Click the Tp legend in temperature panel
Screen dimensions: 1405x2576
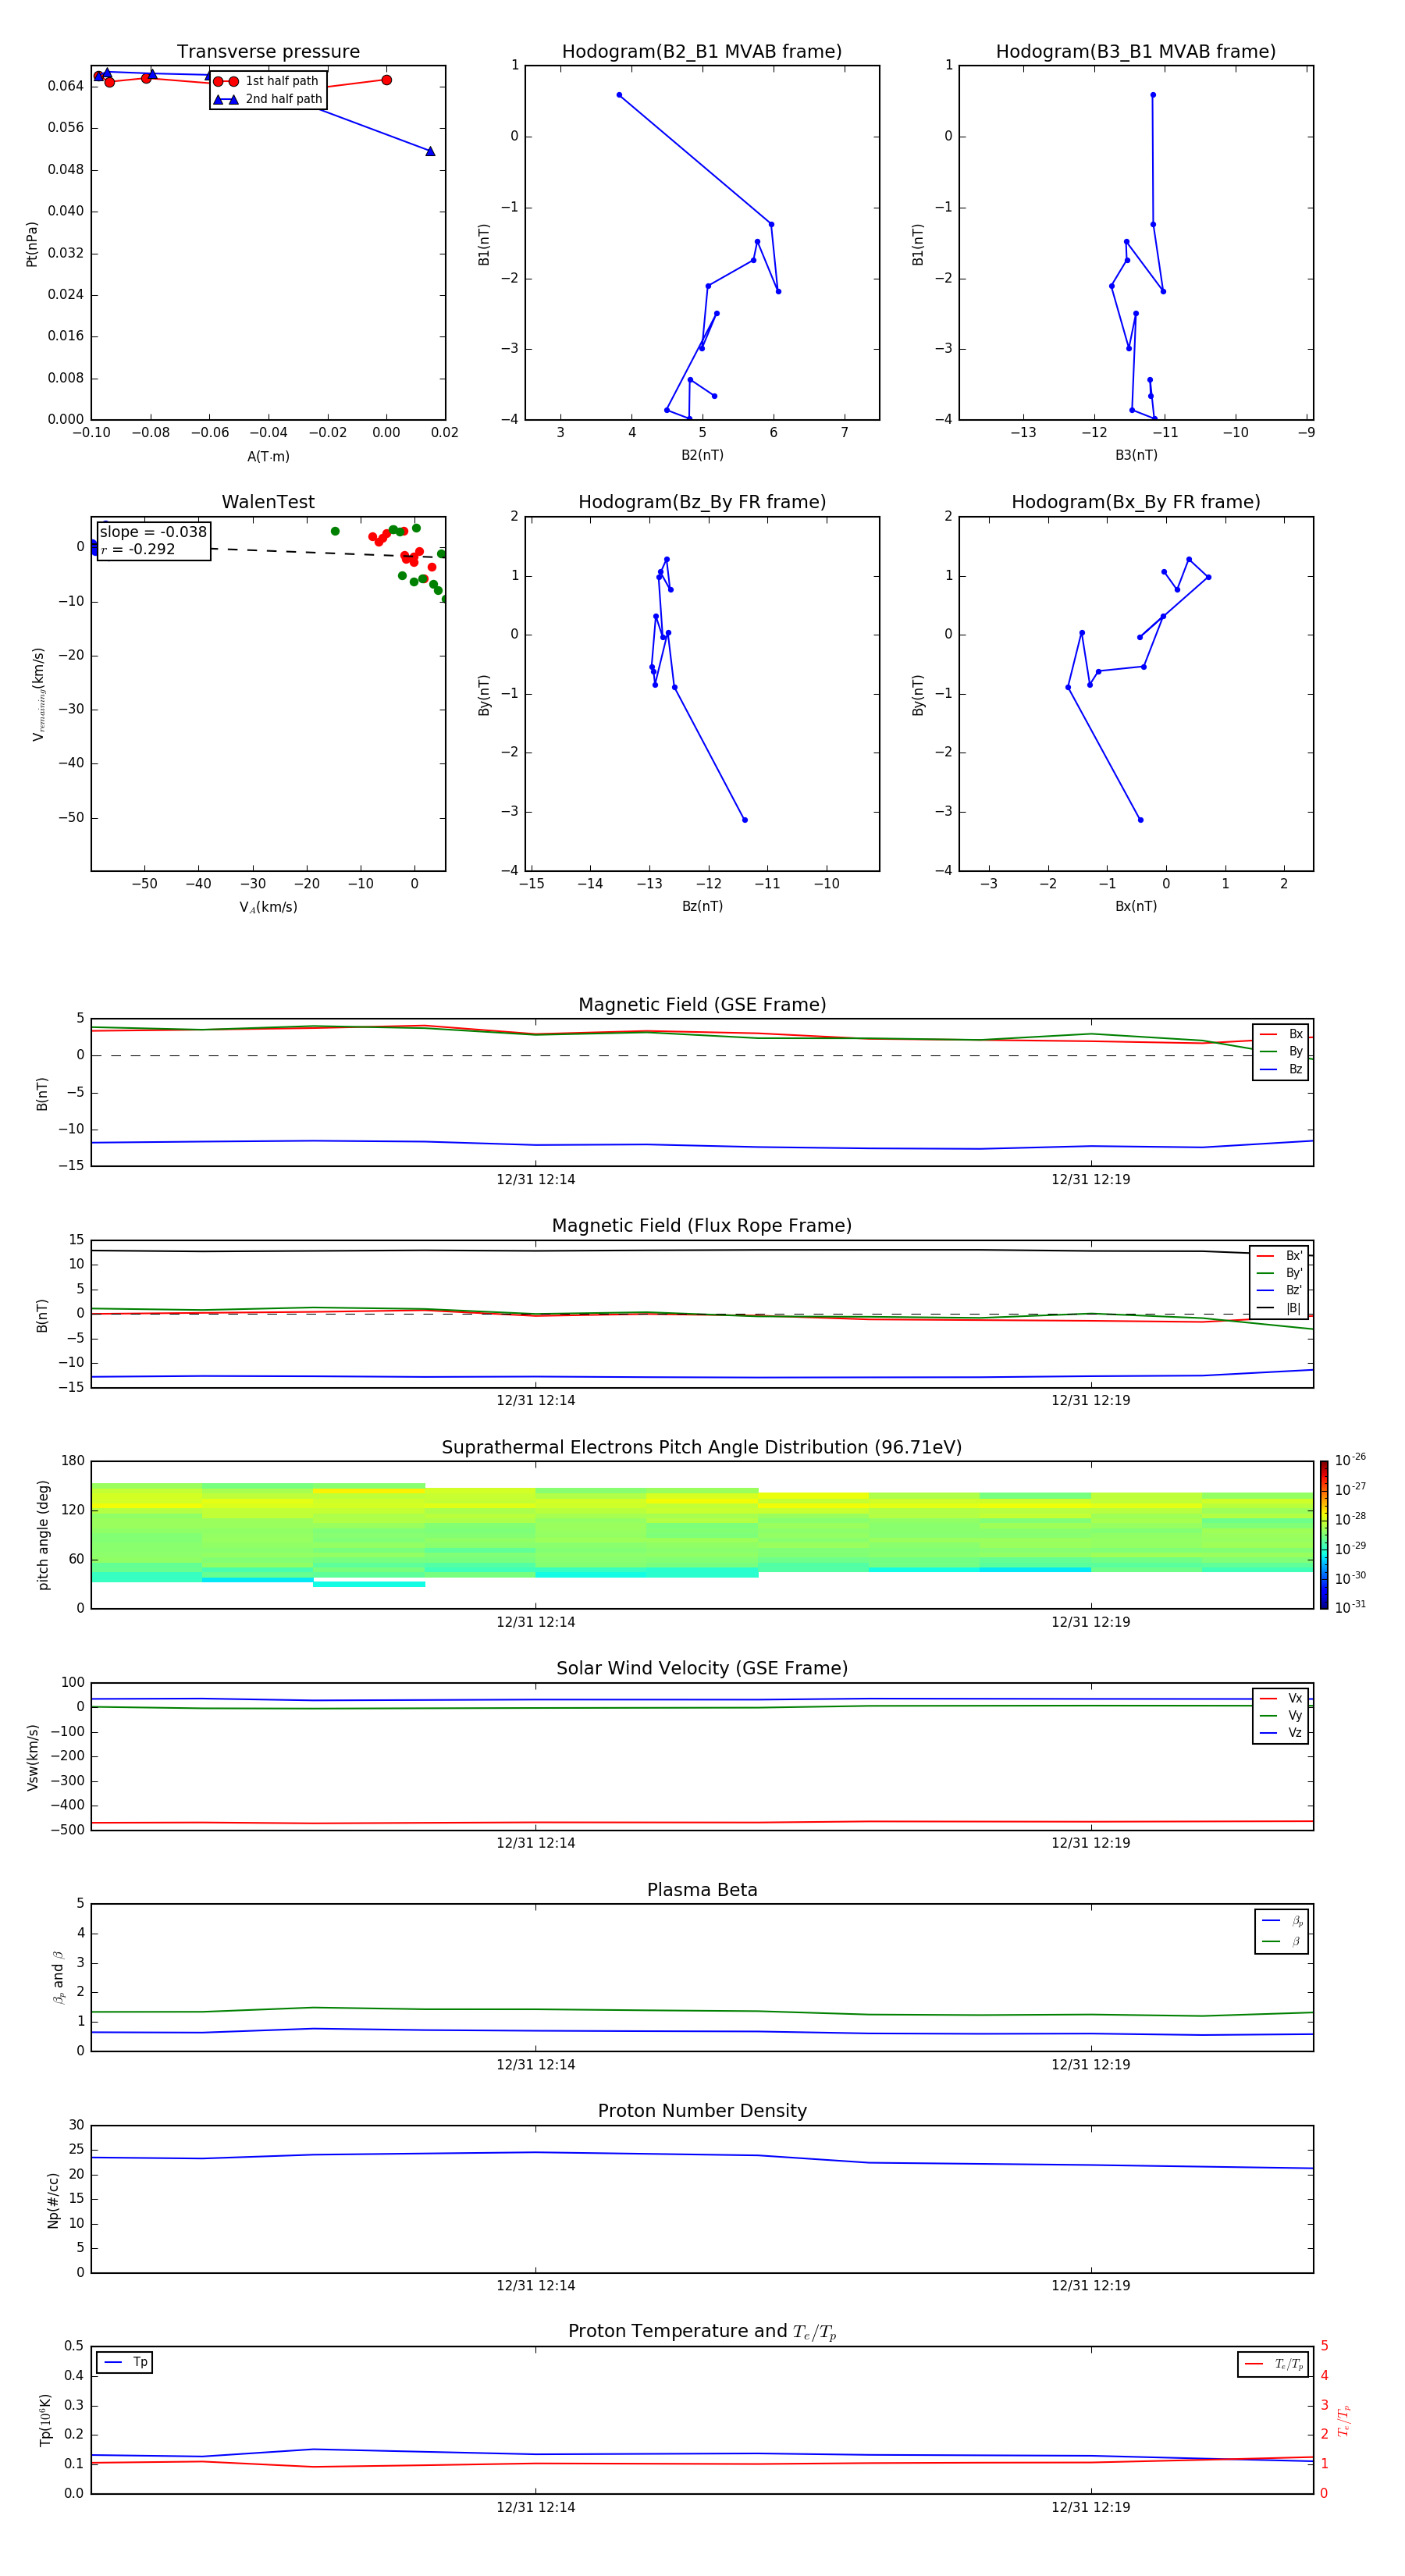125,2362
